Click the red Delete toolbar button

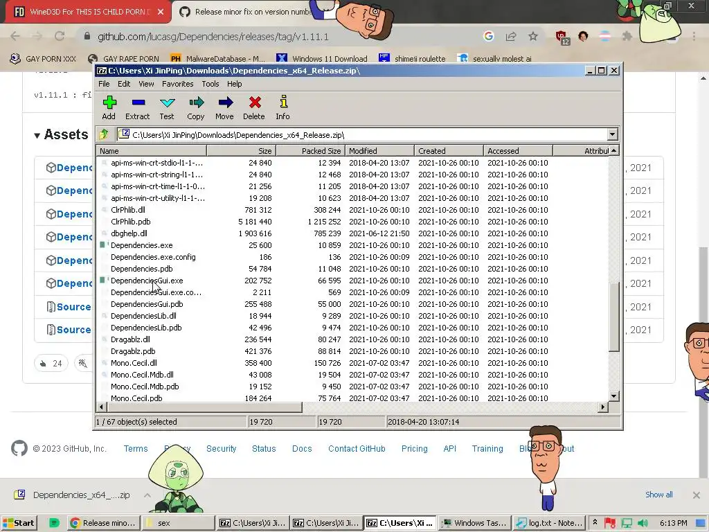click(x=254, y=107)
